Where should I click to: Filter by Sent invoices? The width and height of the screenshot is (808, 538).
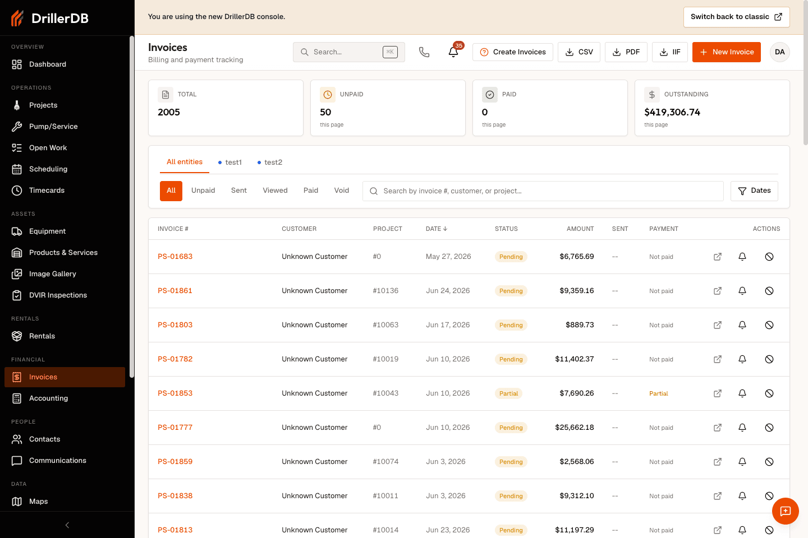click(x=239, y=191)
